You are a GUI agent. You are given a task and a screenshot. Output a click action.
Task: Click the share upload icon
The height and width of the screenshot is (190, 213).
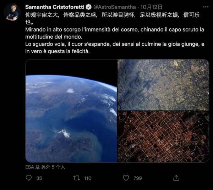(176, 178)
